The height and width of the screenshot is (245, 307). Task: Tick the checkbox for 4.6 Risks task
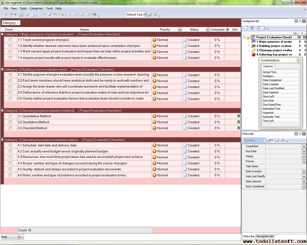pos(11,175)
